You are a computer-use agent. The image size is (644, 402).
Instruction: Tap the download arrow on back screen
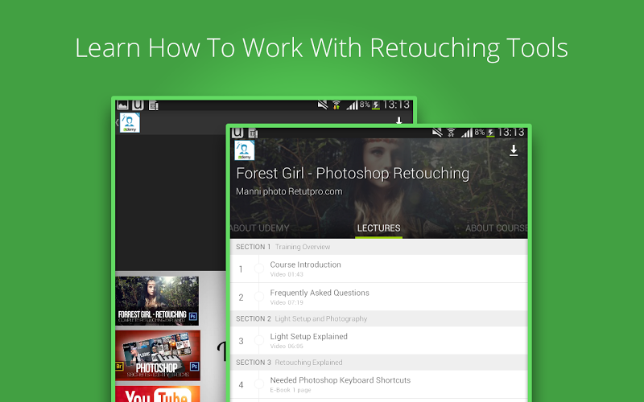(399, 121)
